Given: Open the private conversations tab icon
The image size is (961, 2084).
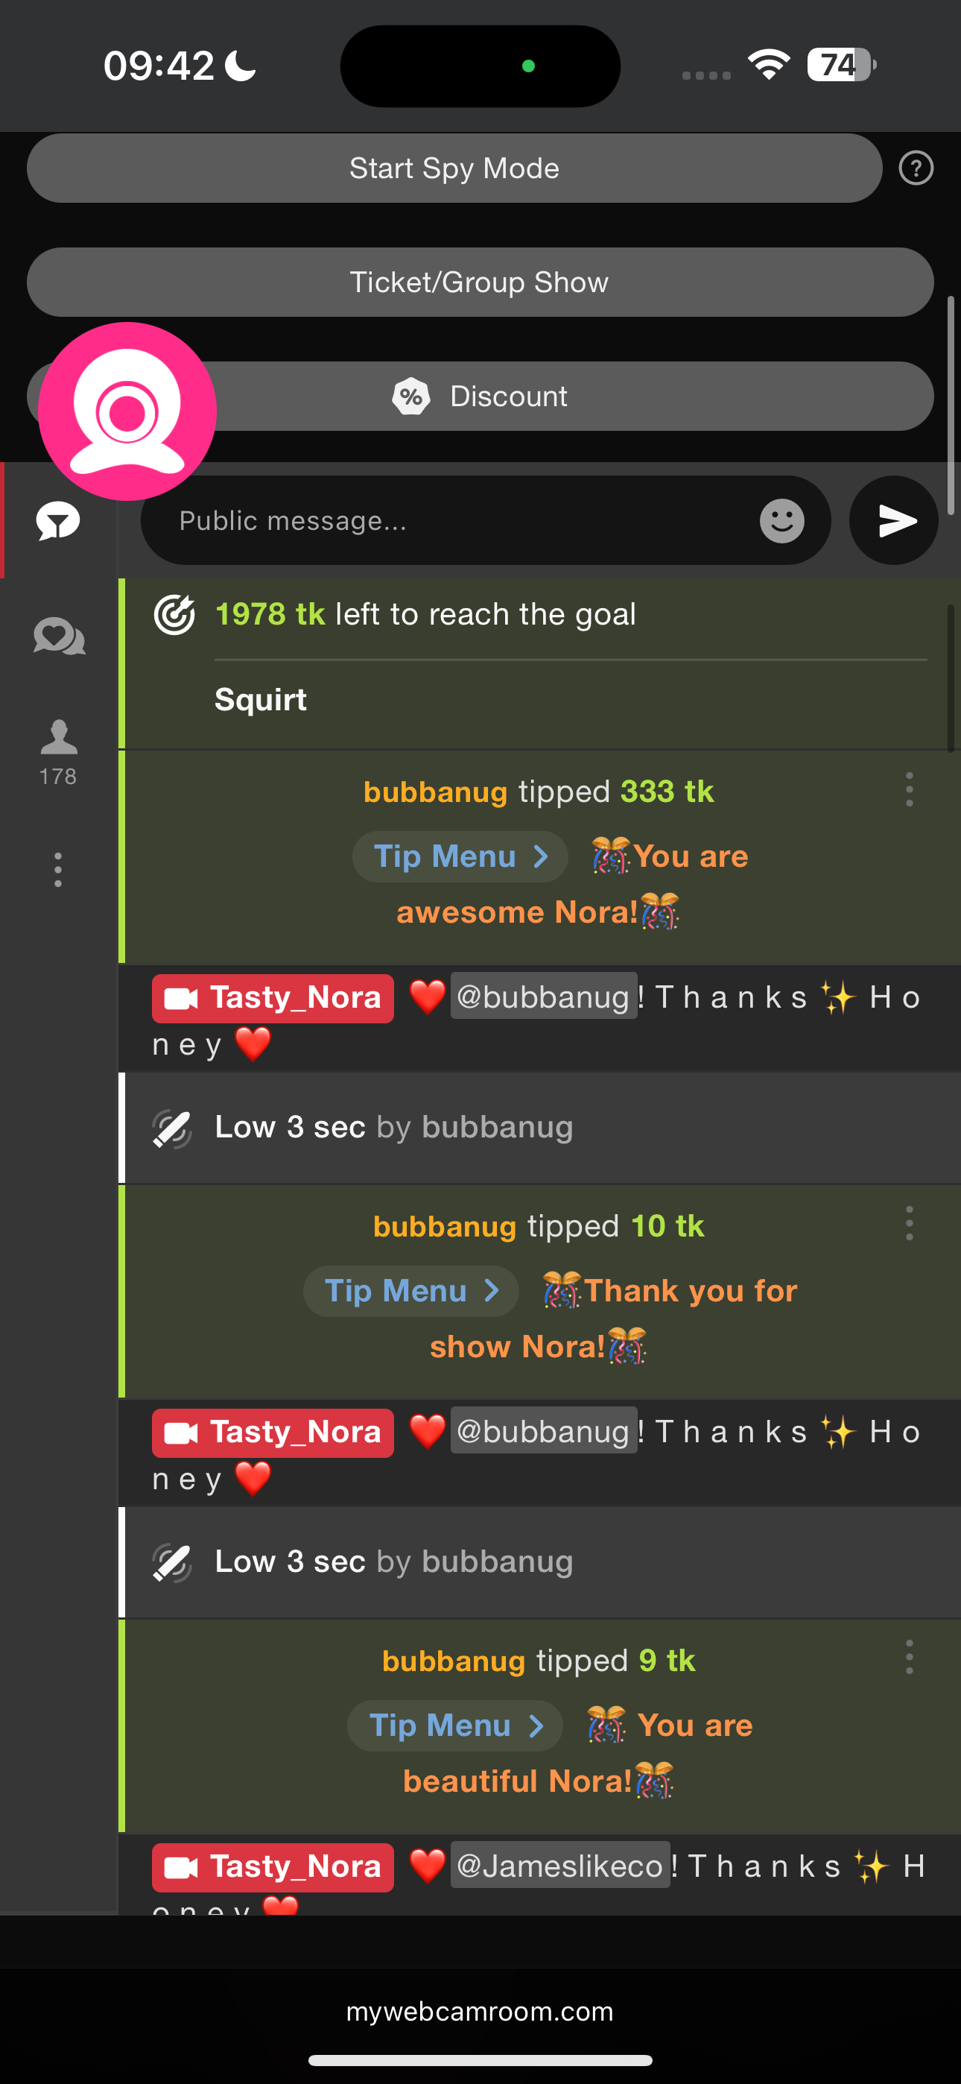Looking at the screenshot, I should point(58,636).
